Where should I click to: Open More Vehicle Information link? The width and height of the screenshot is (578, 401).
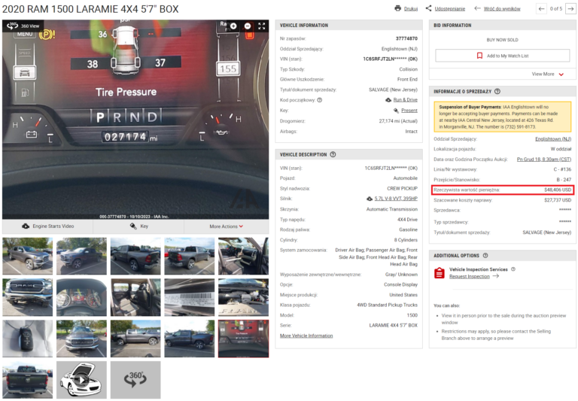(306, 336)
